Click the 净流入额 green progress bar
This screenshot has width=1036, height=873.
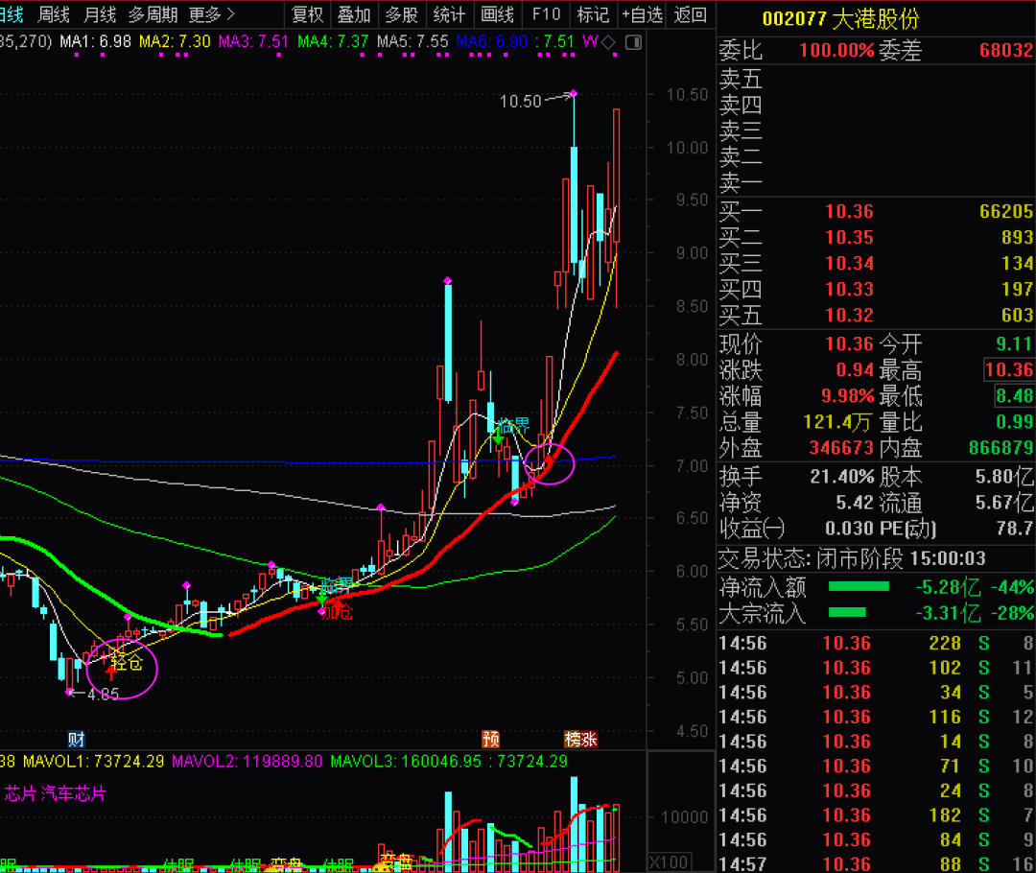pos(859,587)
